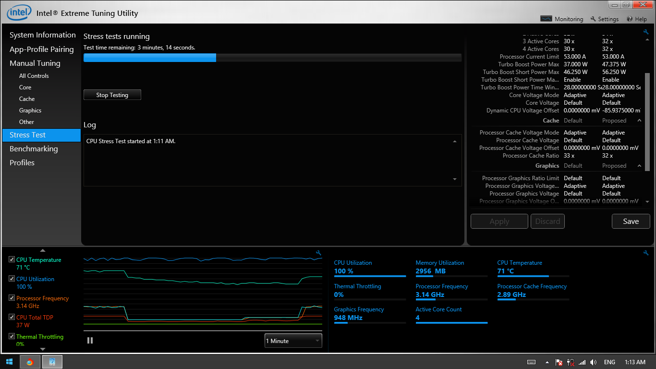This screenshot has width=656, height=369.
Task: Open Help from the top bar
Action: [637, 19]
